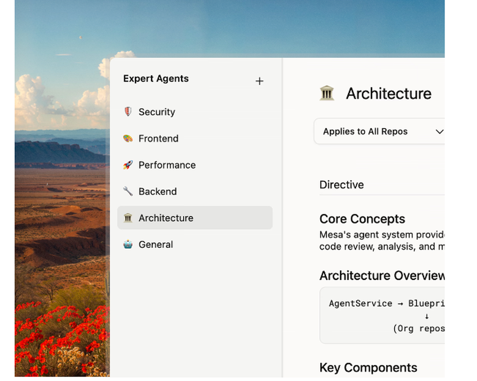Click the Architecture building icon in sidebar
477x381 pixels.
[128, 218]
